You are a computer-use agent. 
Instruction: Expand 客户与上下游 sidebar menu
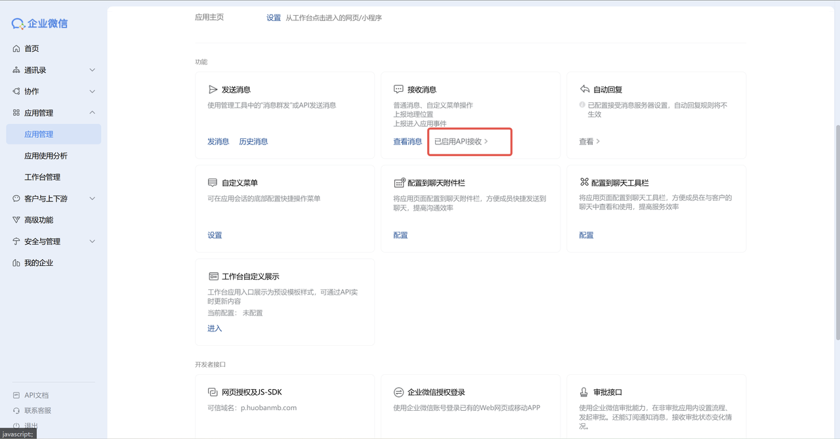click(x=92, y=199)
